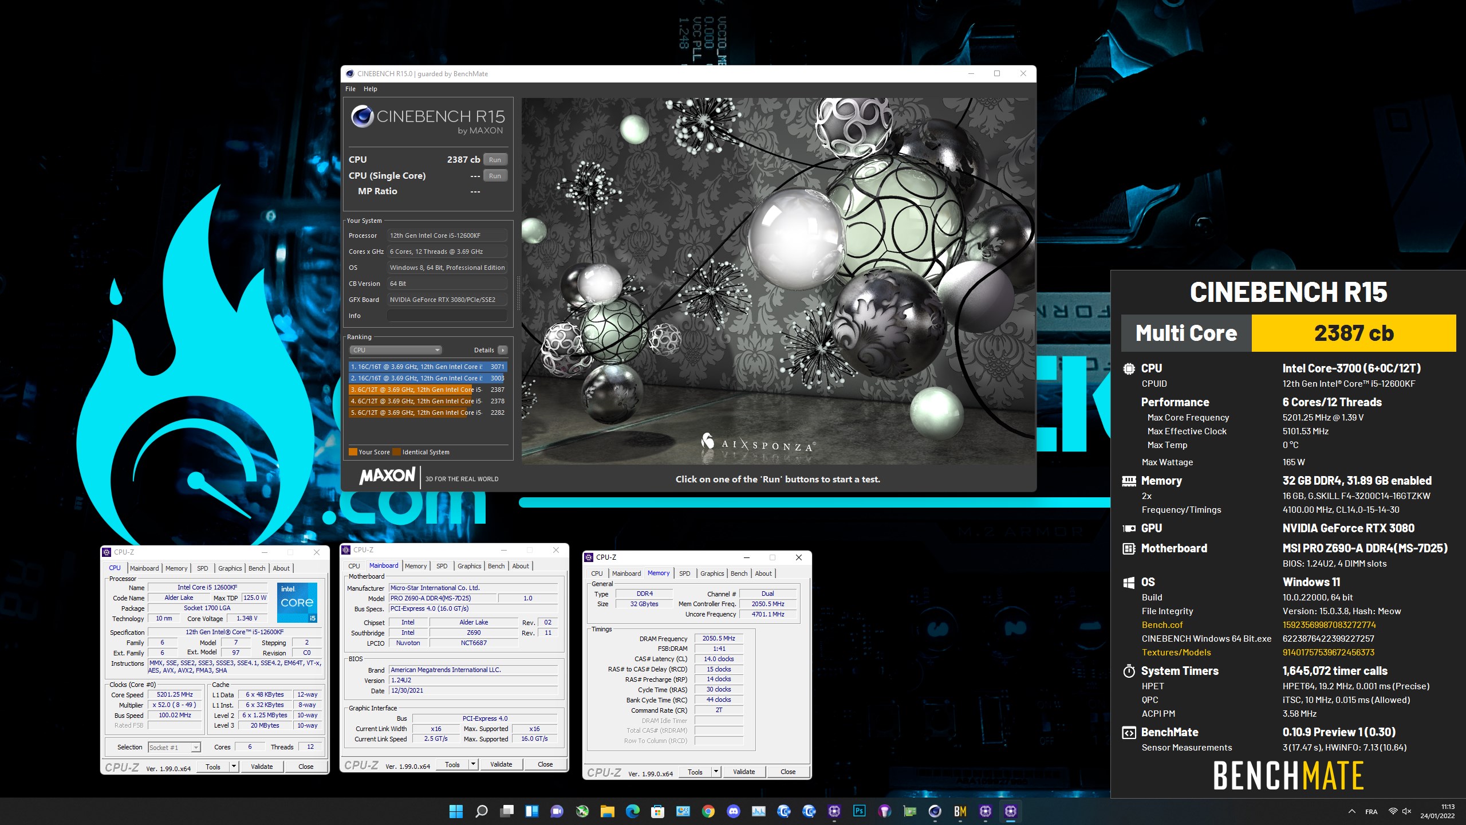Image resolution: width=1466 pixels, height=825 pixels.
Task: Click the 2387 cb Multi Core score banner
Action: (x=1354, y=333)
